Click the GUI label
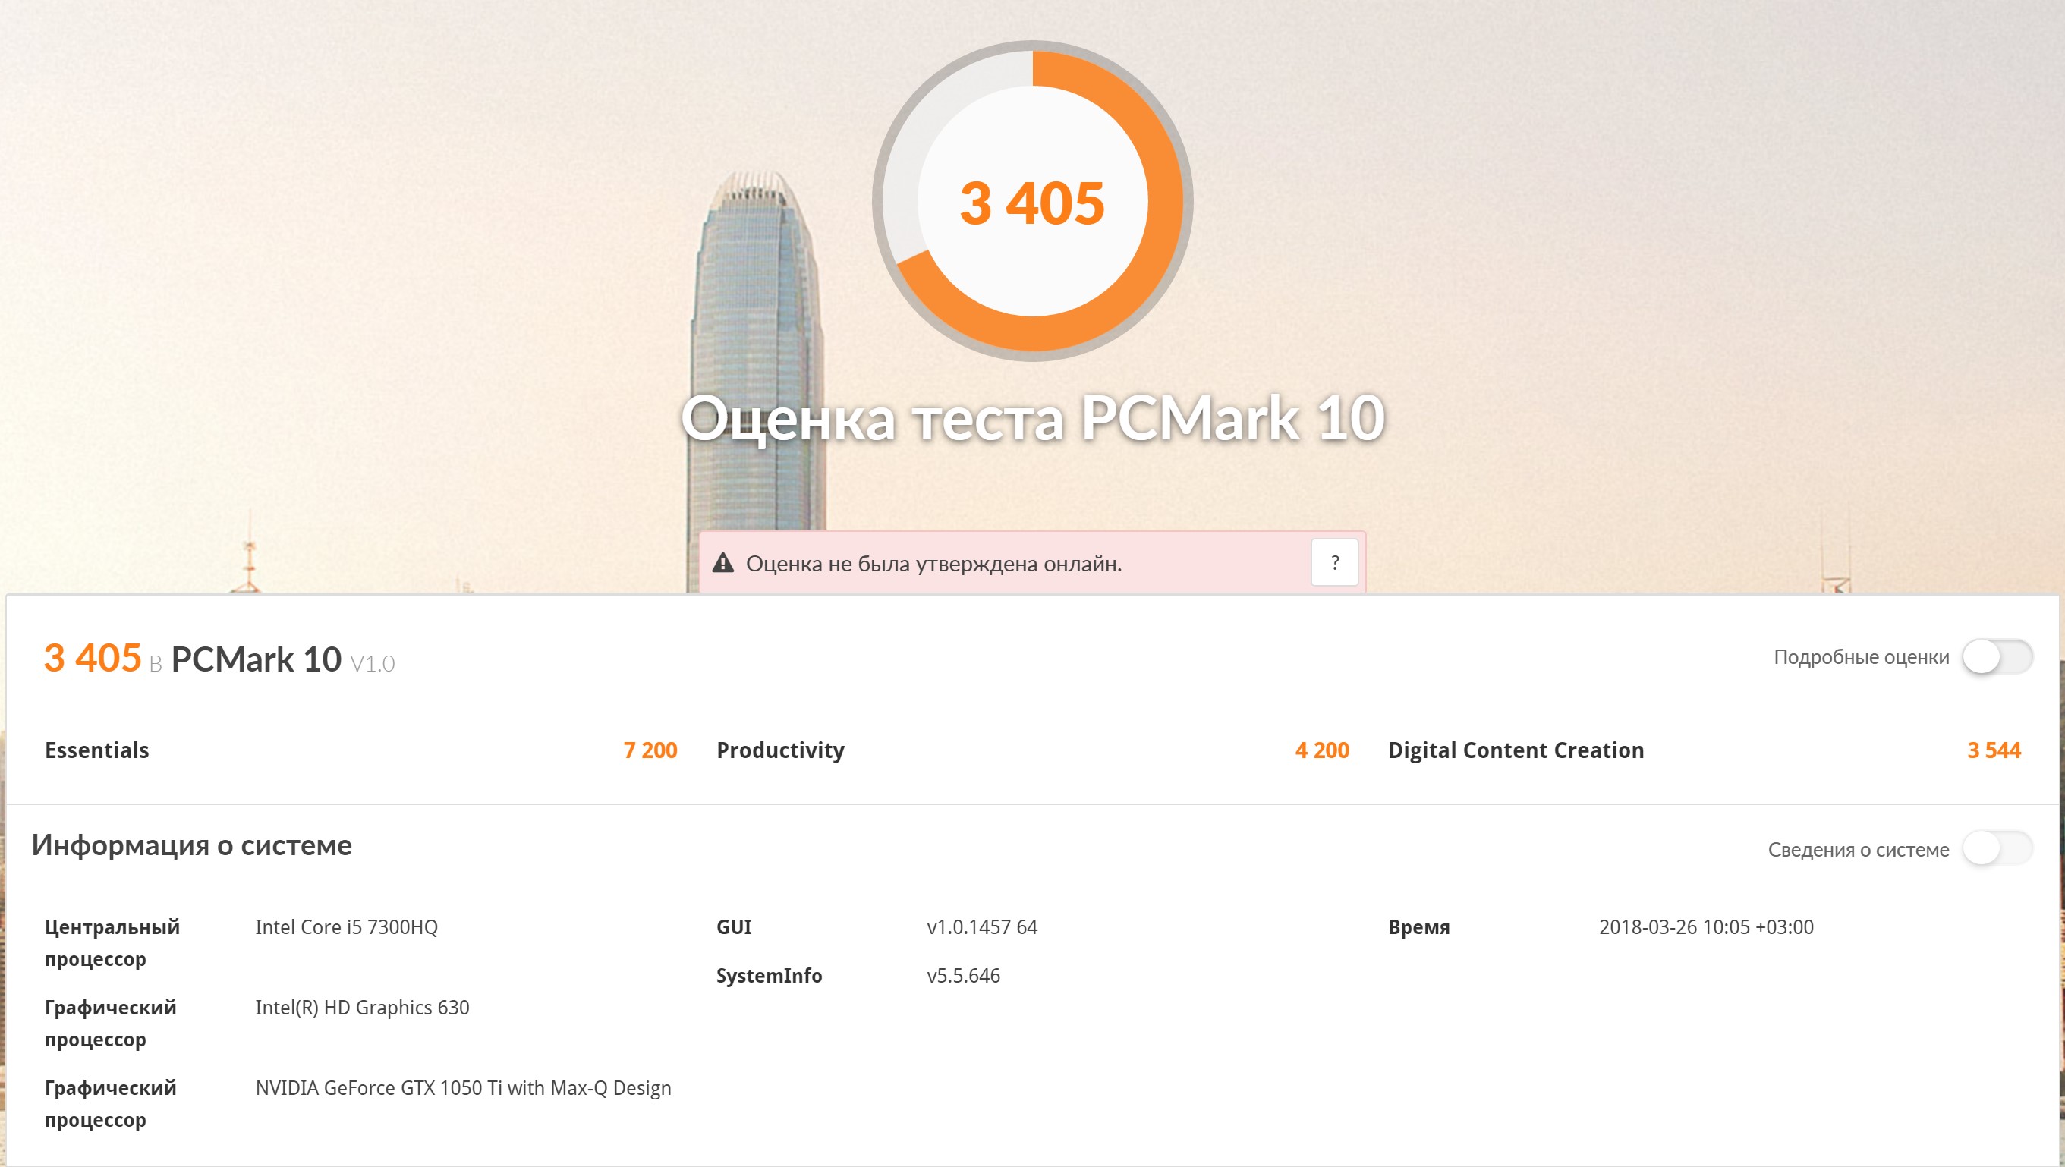2065x1167 pixels. 734,927
